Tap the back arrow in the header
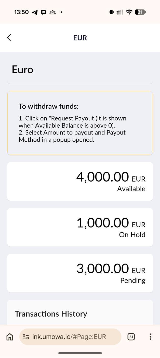The height and width of the screenshot is (358, 160). pyautogui.click(x=9, y=38)
